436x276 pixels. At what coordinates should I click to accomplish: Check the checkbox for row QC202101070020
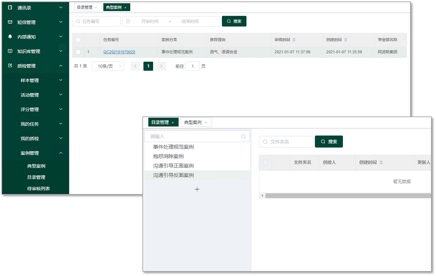pyautogui.click(x=78, y=52)
